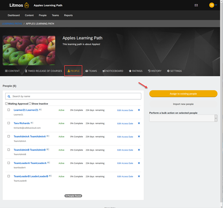The height and width of the screenshot is (208, 223).
Task: Open the People top menu
Action: pyautogui.click(x=43, y=15)
